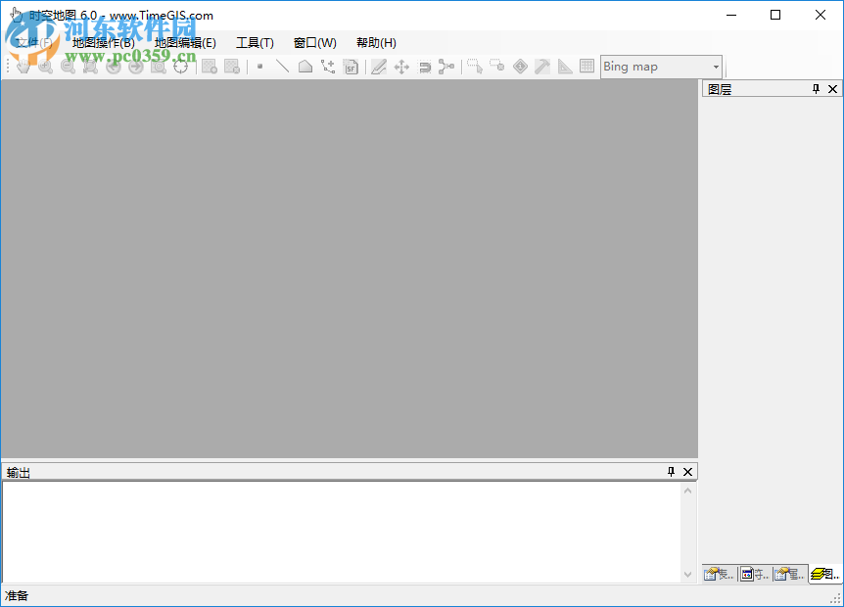The width and height of the screenshot is (844, 607).
Task: Select the draw point tool
Action: point(260,66)
